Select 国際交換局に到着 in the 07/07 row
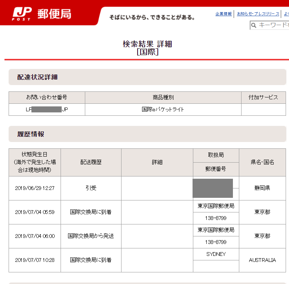The image size is (289, 284). coord(91,260)
